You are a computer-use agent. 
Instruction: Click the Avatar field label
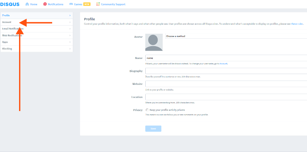click(138, 37)
